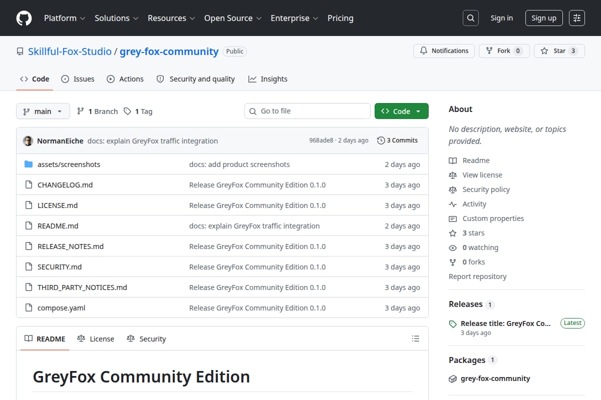
Task: Open commit hash 968ade8
Action: (x=321, y=140)
